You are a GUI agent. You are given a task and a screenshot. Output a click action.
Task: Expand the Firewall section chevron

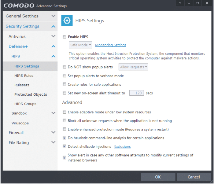click(53, 132)
